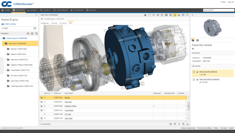This screenshot has height=133, width=235.
Task: Click the parts table vertical scrollbar
Action: click(x=188, y=106)
